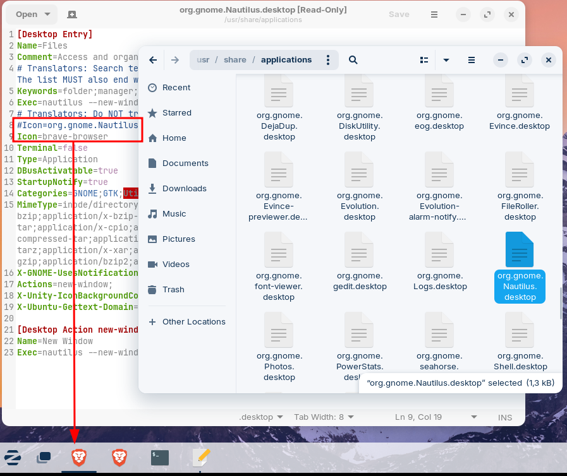Open Music in the sidebar

[187, 214]
